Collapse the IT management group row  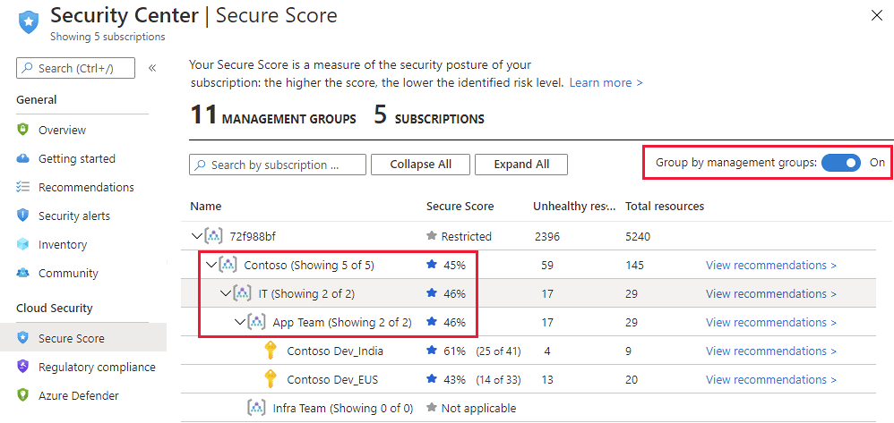coord(225,293)
